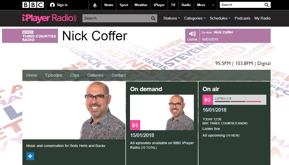Click Music and conversation description text
The image size is (289, 165).
pos(66,146)
